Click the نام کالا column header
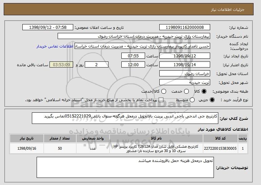This screenshot has height=185, width=261. coord(156,138)
